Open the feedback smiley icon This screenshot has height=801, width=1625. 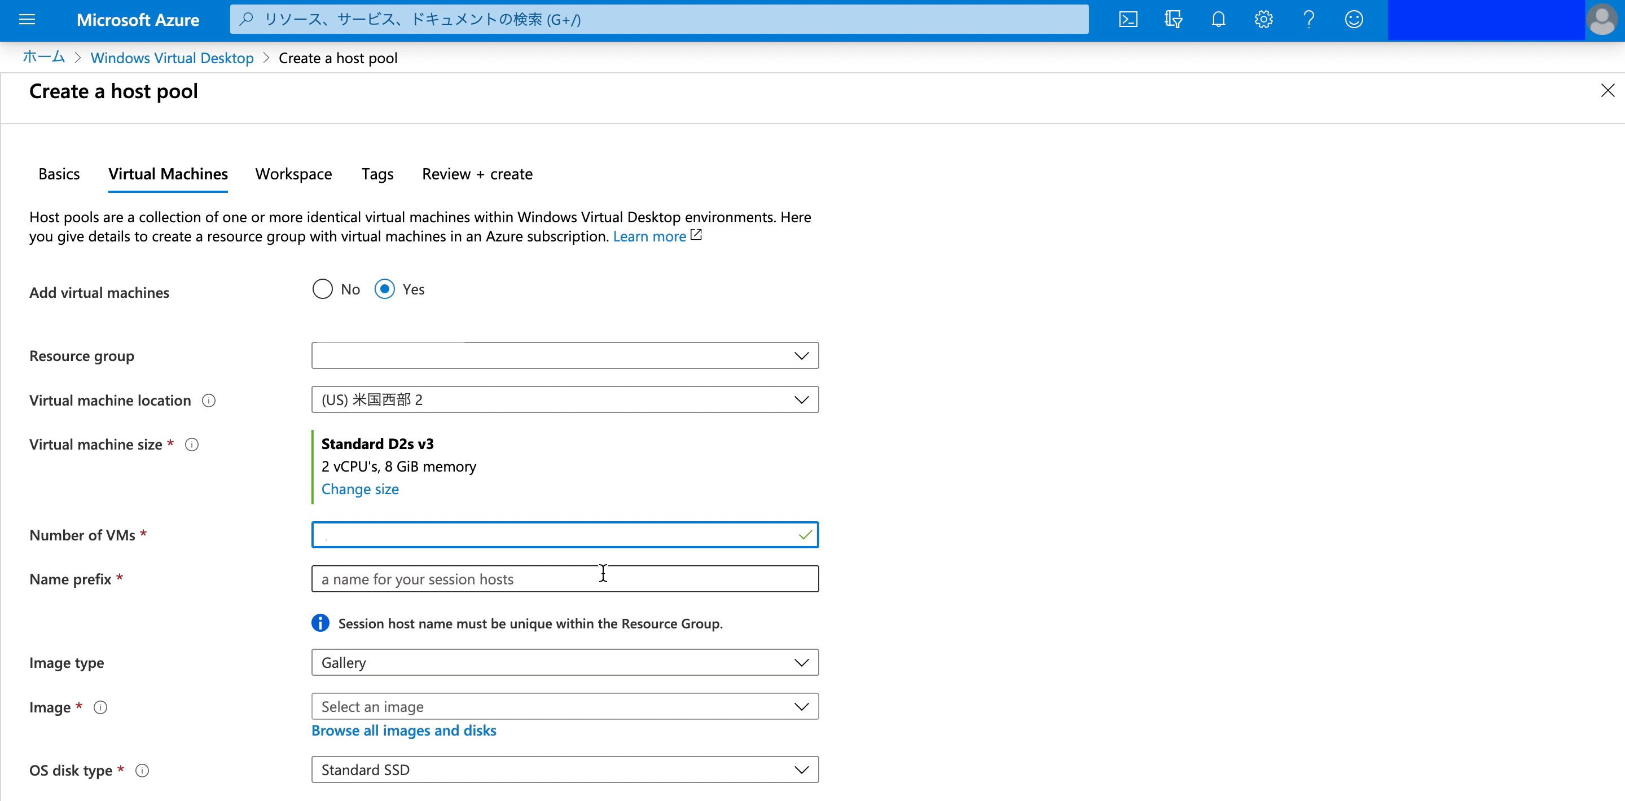[1354, 20]
